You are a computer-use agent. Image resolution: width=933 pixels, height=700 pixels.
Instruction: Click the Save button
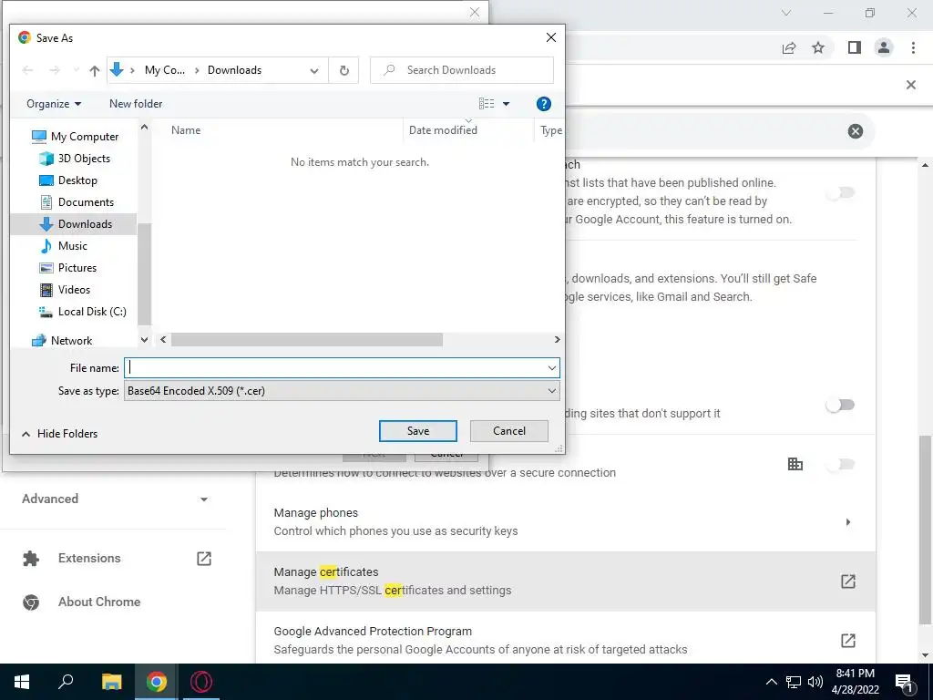click(417, 431)
